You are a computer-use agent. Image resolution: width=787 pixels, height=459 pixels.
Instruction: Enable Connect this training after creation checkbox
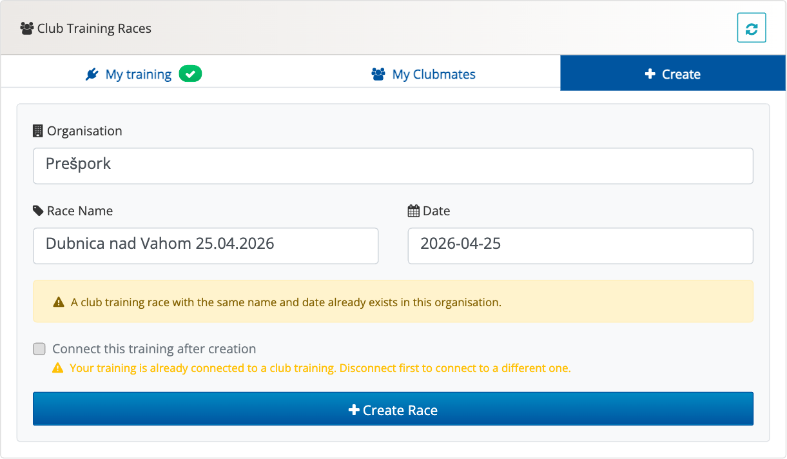pos(39,349)
